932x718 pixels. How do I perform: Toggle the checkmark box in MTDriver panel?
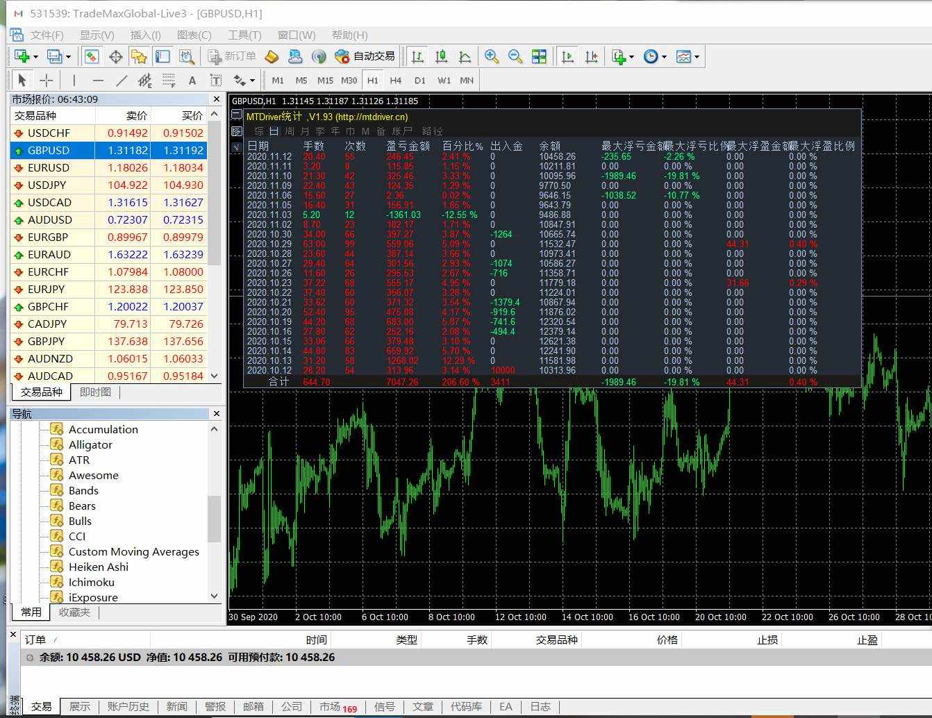click(237, 147)
